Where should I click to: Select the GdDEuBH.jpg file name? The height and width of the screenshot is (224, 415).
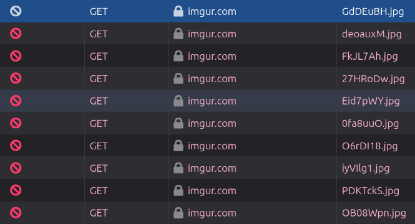point(373,12)
